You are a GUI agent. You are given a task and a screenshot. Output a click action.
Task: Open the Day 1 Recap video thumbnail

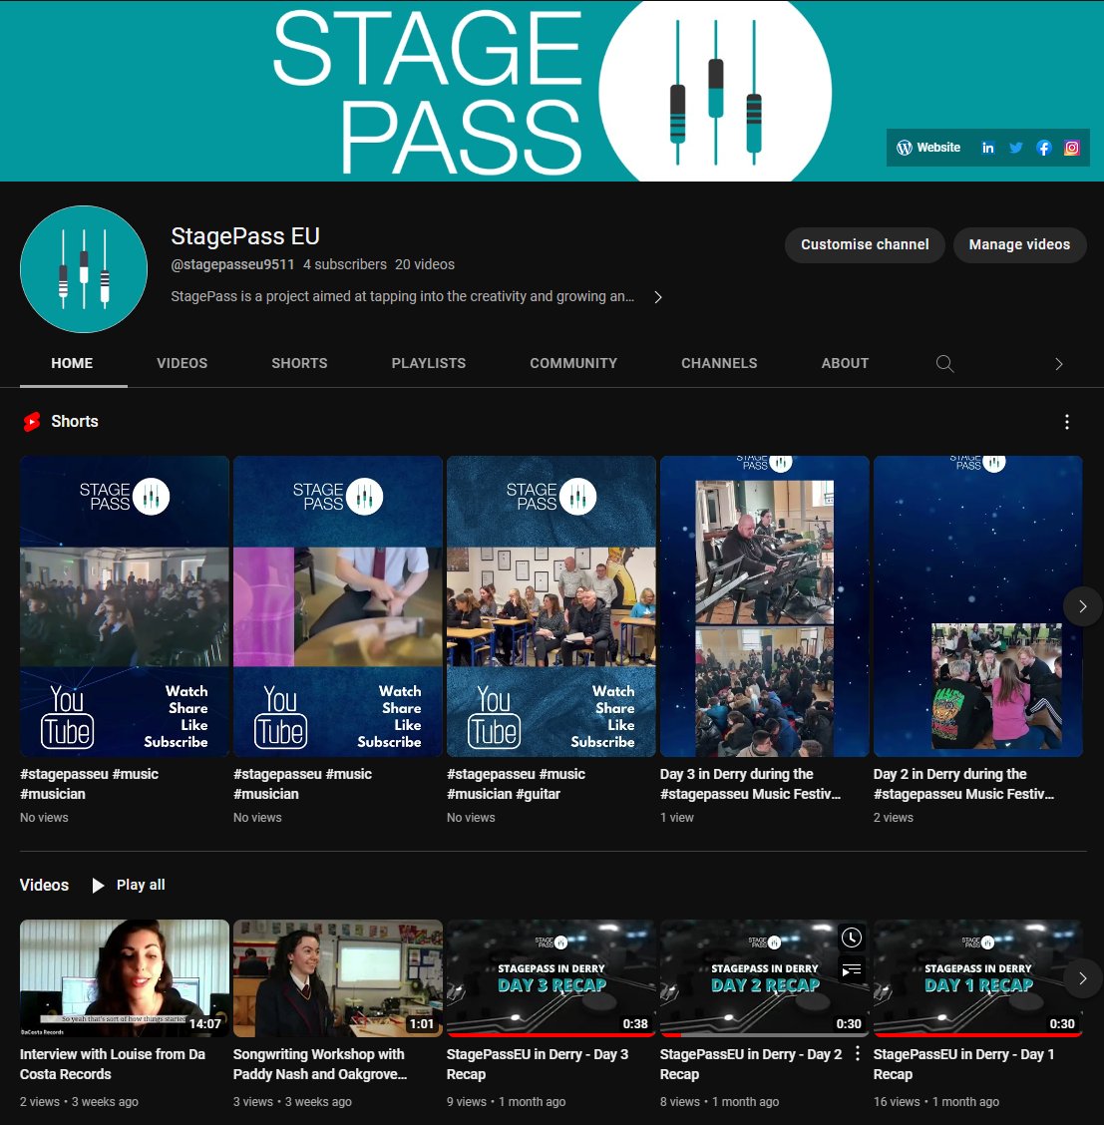coord(977,978)
